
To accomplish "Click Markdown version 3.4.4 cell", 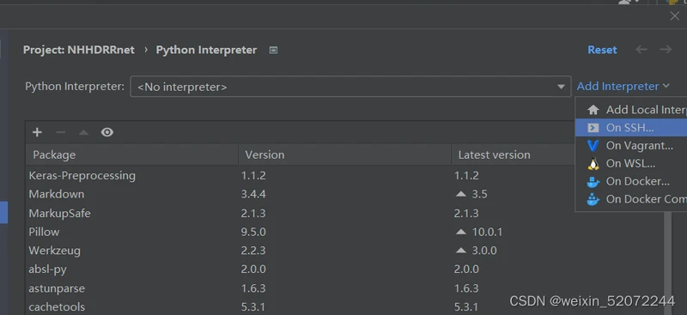I will (253, 194).
